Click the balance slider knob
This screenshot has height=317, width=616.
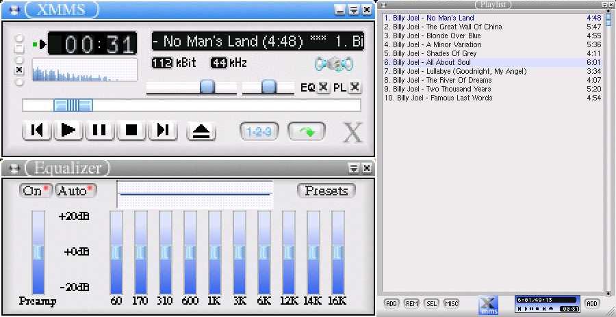click(268, 86)
